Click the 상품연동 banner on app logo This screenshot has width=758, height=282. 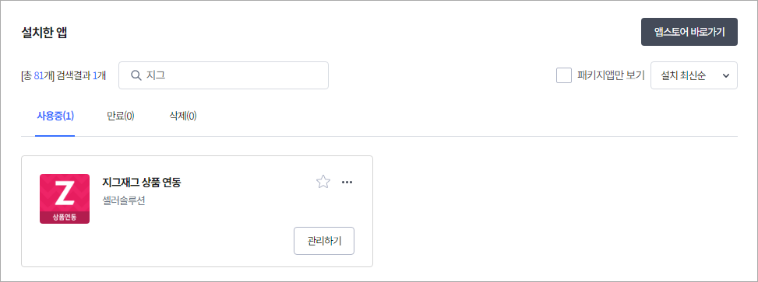coord(65,217)
